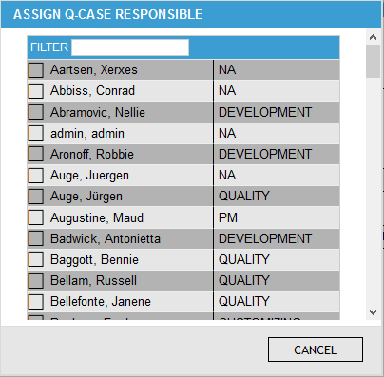The height and width of the screenshot is (377, 384).
Task: Click the scrollbar down arrow
Action: pyautogui.click(x=373, y=312)
